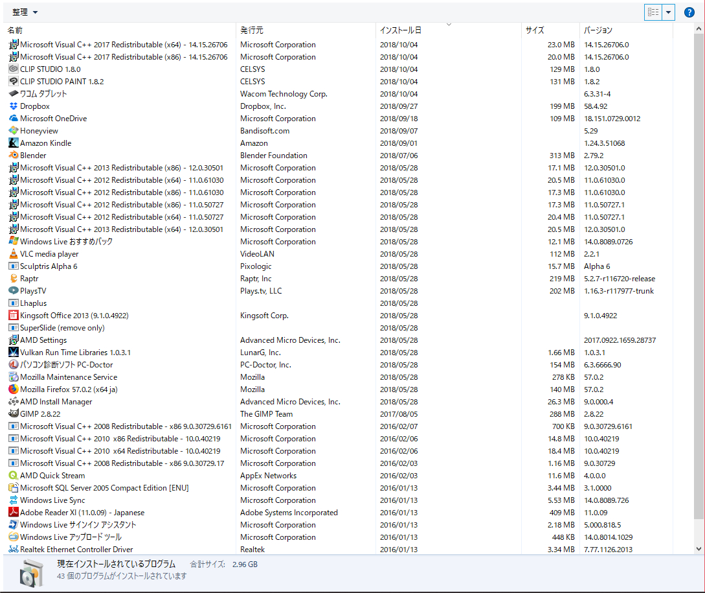Image resolution: width=705 pixels, height=593 pixels.
Task: Click the Vulkan Run Time Libraries icon
Action: (x=14, y=352)
